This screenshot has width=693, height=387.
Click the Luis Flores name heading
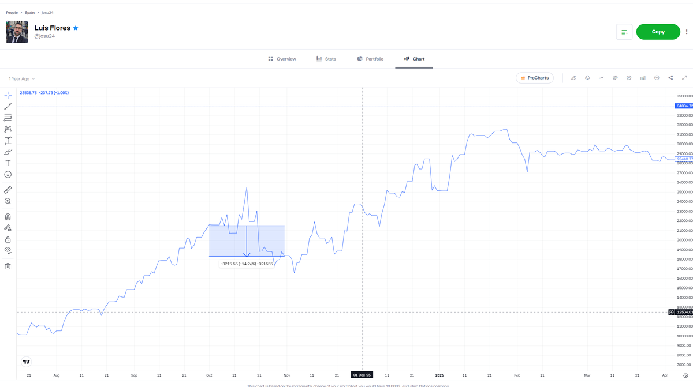tap(53, 28)
